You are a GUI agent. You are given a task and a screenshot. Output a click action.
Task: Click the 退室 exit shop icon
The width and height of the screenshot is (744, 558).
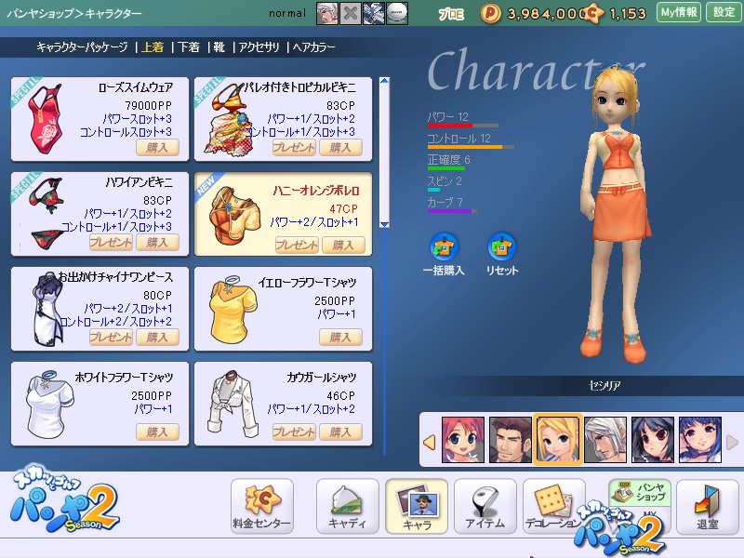708,505
